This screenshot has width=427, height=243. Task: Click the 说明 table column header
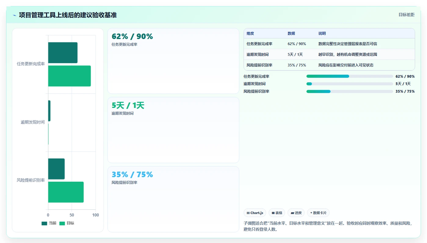[322, 34]
